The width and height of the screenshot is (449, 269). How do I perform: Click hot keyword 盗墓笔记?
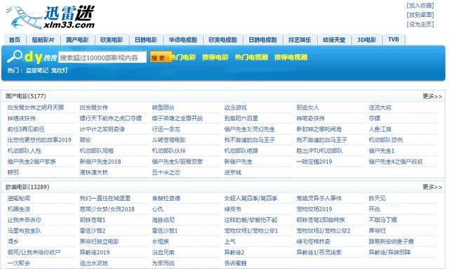click(37, 70)
